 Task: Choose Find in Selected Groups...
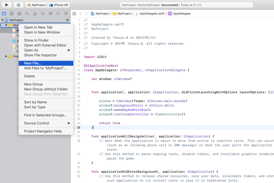click(x=46, y=115)
